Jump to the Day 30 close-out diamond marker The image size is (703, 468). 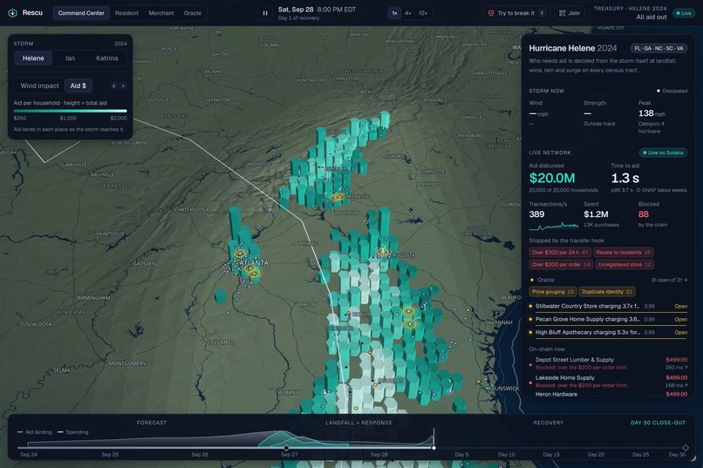click(x=686, y=447)
